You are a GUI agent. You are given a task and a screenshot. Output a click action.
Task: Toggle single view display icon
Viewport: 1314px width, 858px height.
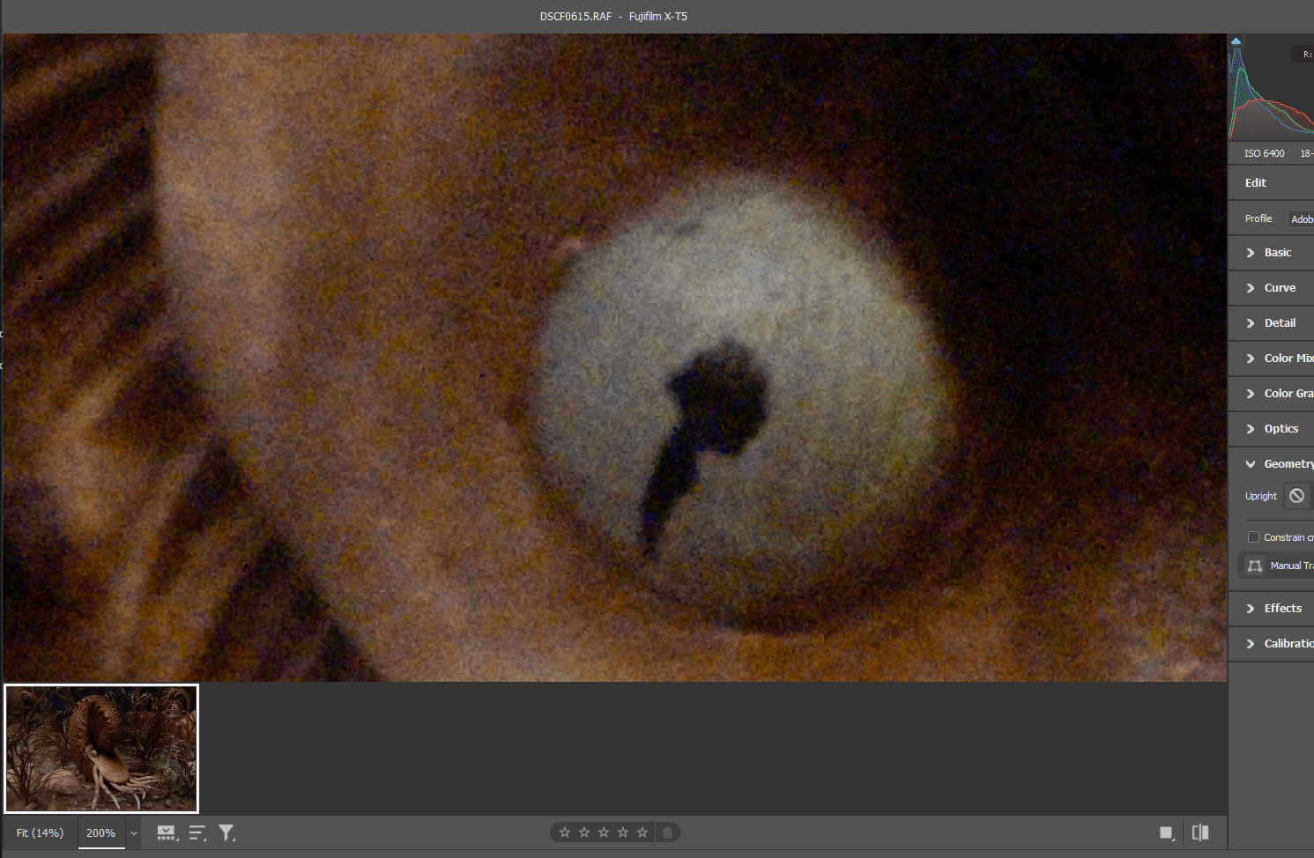(x=1167, y=833)
